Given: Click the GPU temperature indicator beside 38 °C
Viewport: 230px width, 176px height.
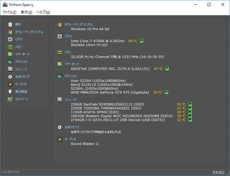Looking at the screenshot, I should tap(166, 92).
